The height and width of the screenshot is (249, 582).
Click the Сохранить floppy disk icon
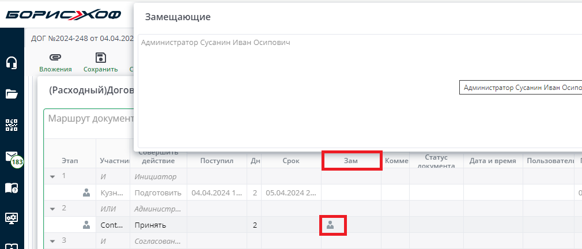pyautogui.click(x=101, y=58)
